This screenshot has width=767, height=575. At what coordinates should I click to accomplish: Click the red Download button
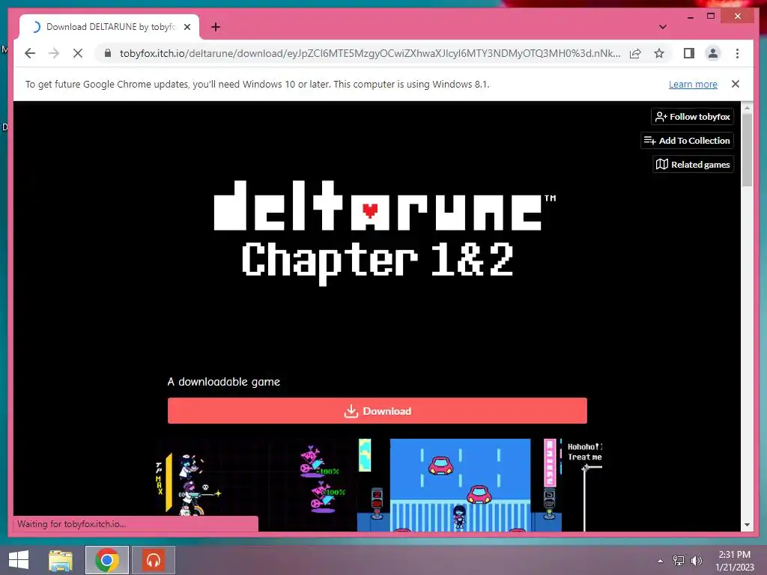(x=378, y=411)
